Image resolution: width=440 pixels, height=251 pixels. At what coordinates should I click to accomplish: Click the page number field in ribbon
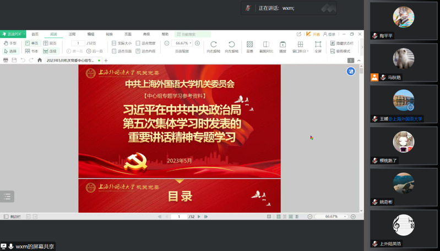78,43
